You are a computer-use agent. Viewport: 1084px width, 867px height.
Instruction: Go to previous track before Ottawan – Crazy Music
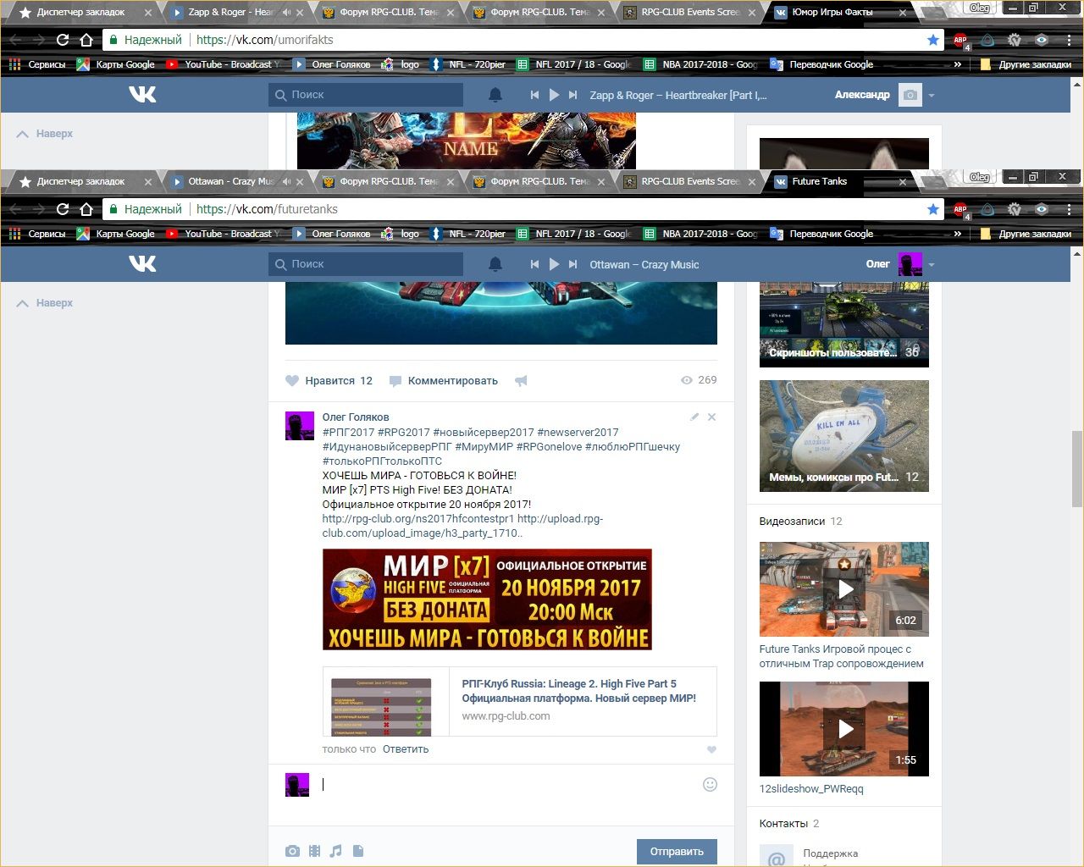click(534, 264)
